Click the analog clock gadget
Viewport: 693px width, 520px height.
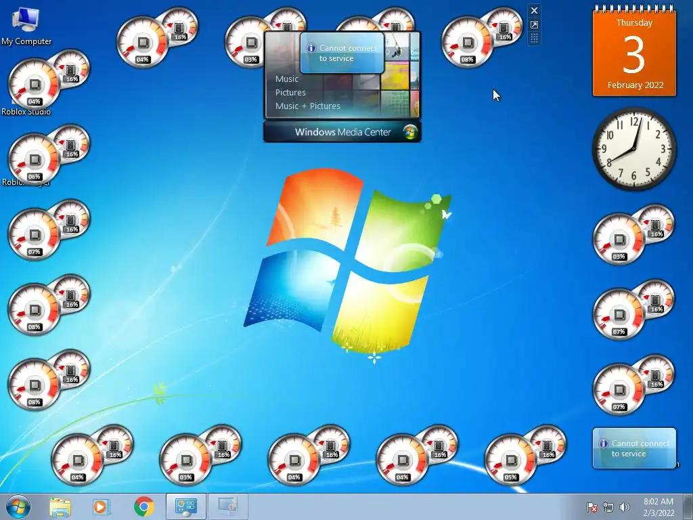pos(633,148)
